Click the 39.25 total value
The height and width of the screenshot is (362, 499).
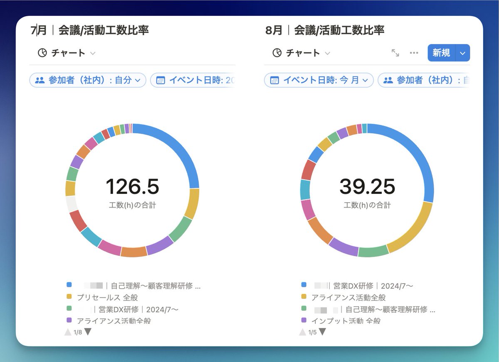point(367,186)
